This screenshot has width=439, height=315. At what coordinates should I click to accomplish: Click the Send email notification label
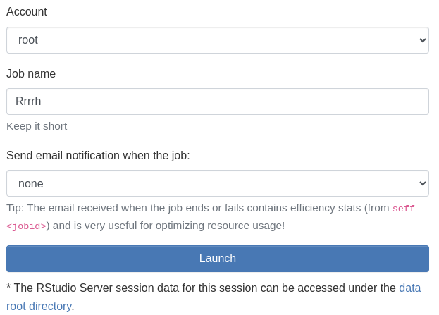point(98,155)
